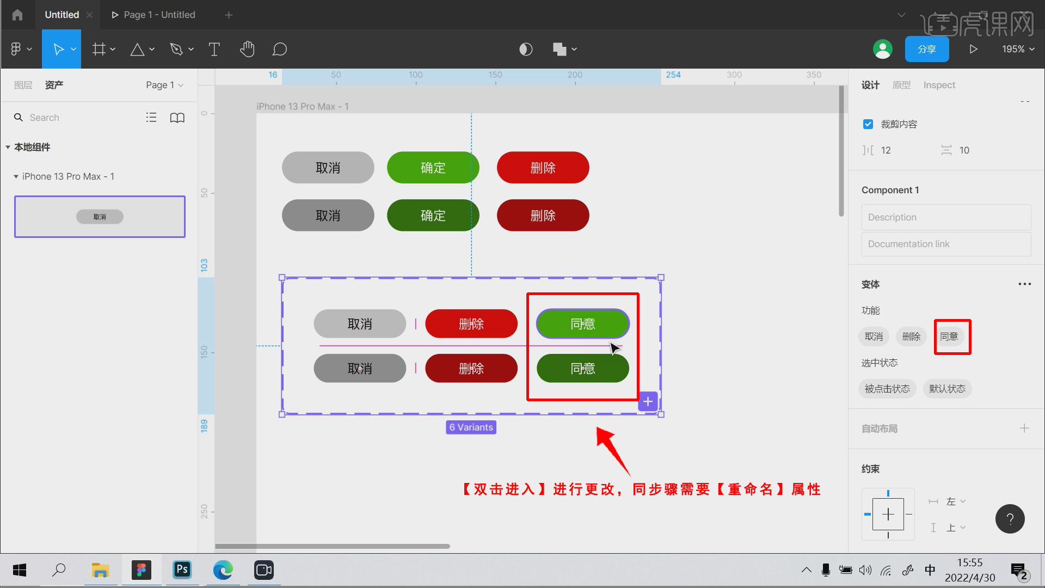The height and width of the screenshot is (588, 1045).
Task: Click the add variant plus button
Action: coord(648,402)
